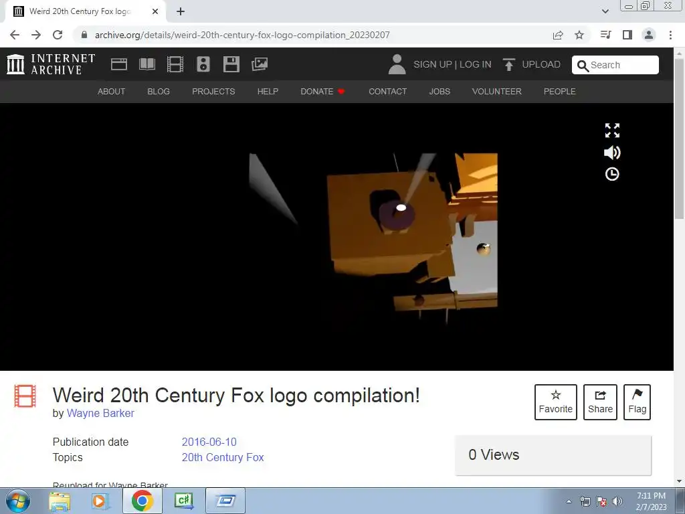Screen dimensions: 685x514
Task: Click the user avatar icon
Action: [397, 64]
